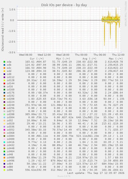Click the 'zd320' device label
This screenshot has width=128, height=179.
tap(11, 123)
